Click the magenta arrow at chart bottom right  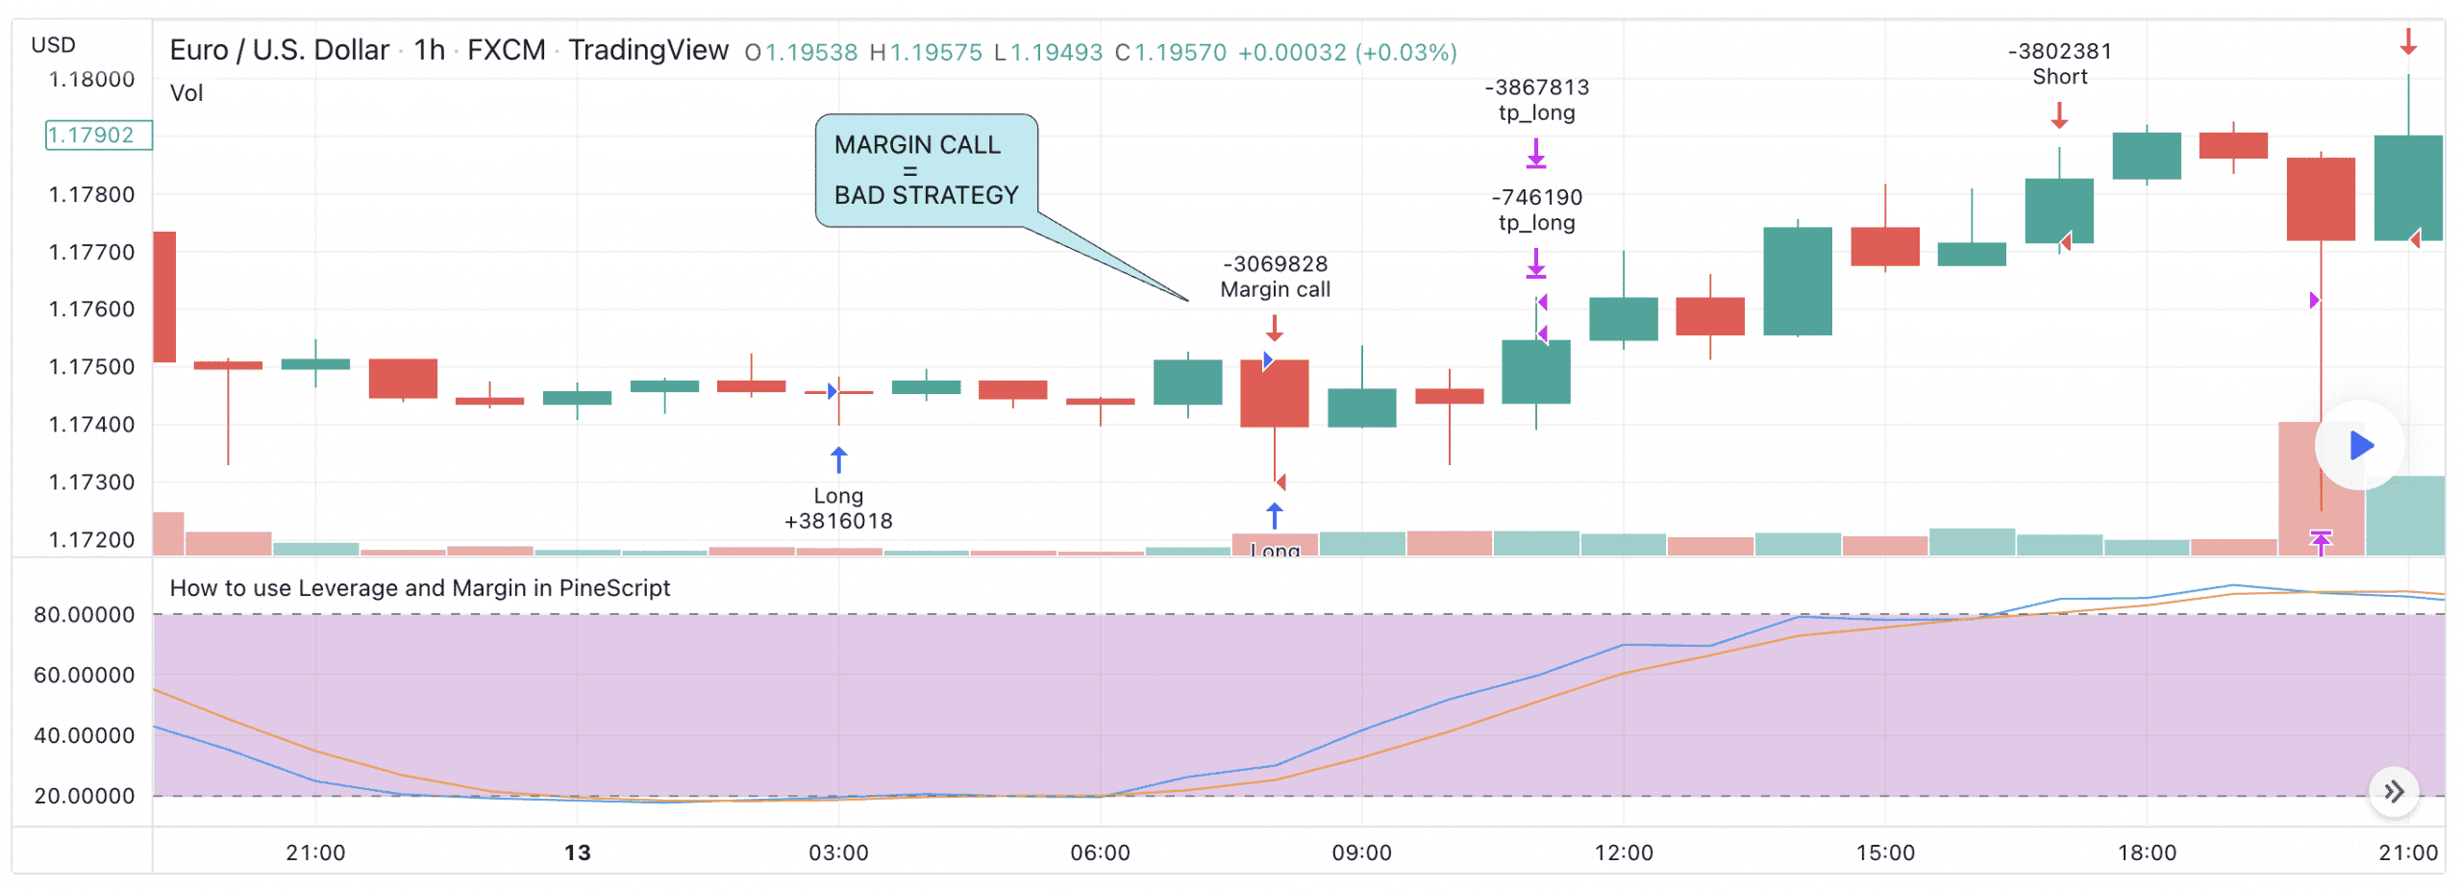2321,542
